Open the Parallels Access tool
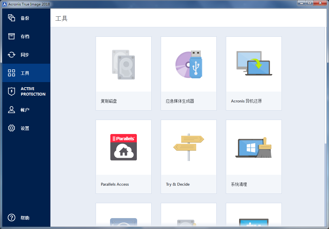329x229 pixels. pos(123,156)
